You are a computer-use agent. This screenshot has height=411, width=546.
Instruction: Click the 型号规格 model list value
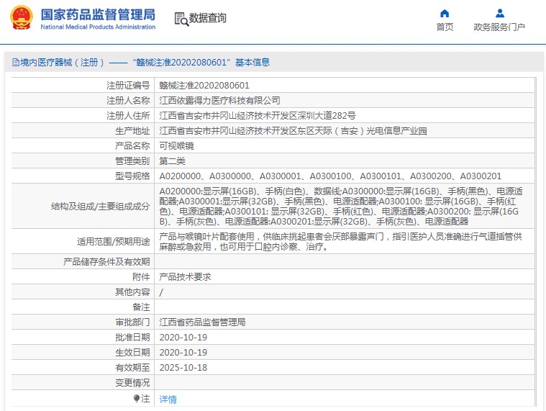[330, 176]
